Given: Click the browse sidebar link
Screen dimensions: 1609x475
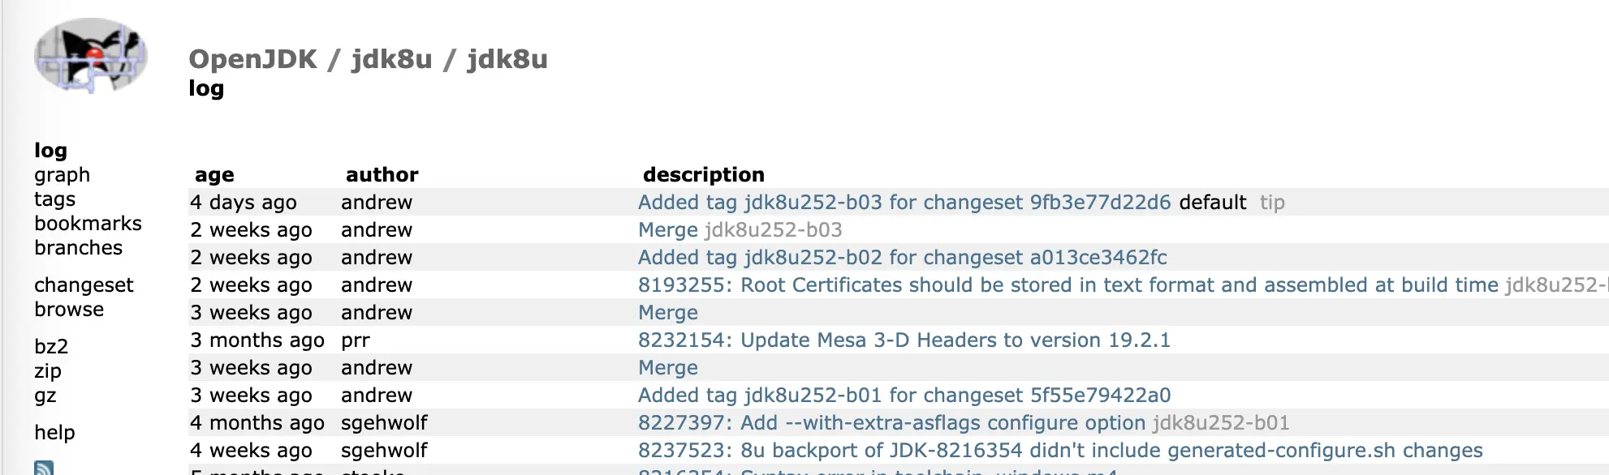Looking at the screenshot, I should coord(69,310).
